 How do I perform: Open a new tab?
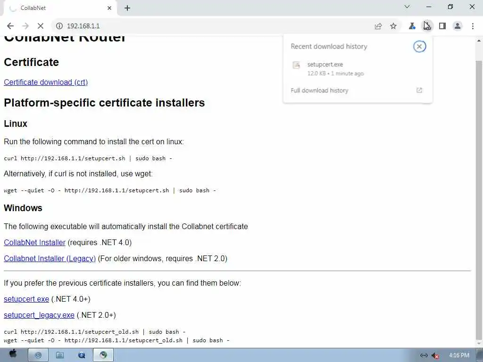[x=127, y=8]
